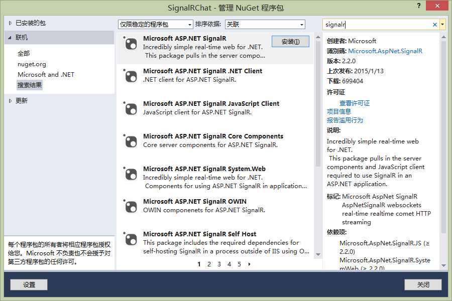Select Microsoft ASP.NET SignalR JavaScript Client title

point(211,103)
